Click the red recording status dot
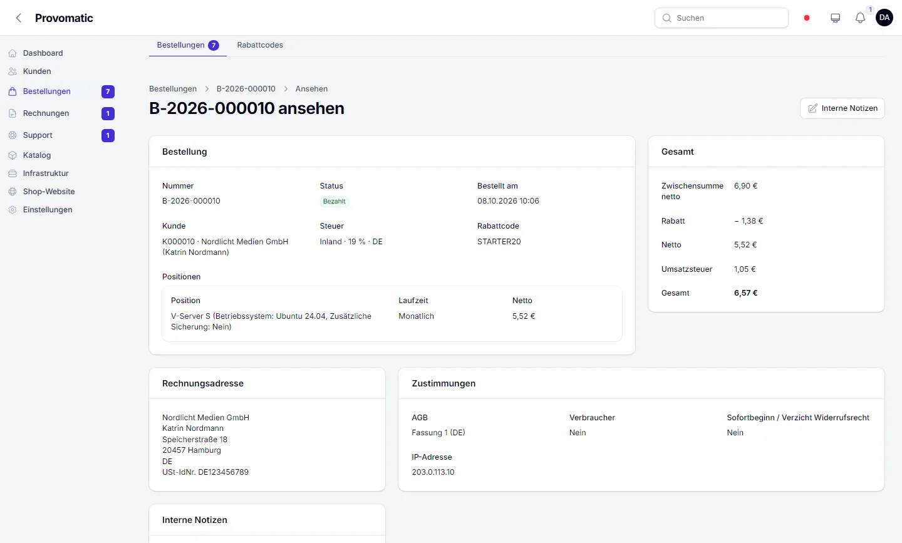Screen dimensions: 902x543 807,18
